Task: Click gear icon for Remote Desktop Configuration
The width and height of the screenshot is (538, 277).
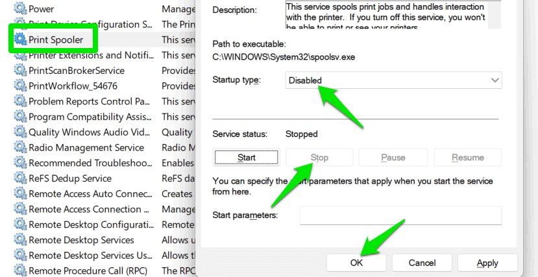Action: click(21, 225)
